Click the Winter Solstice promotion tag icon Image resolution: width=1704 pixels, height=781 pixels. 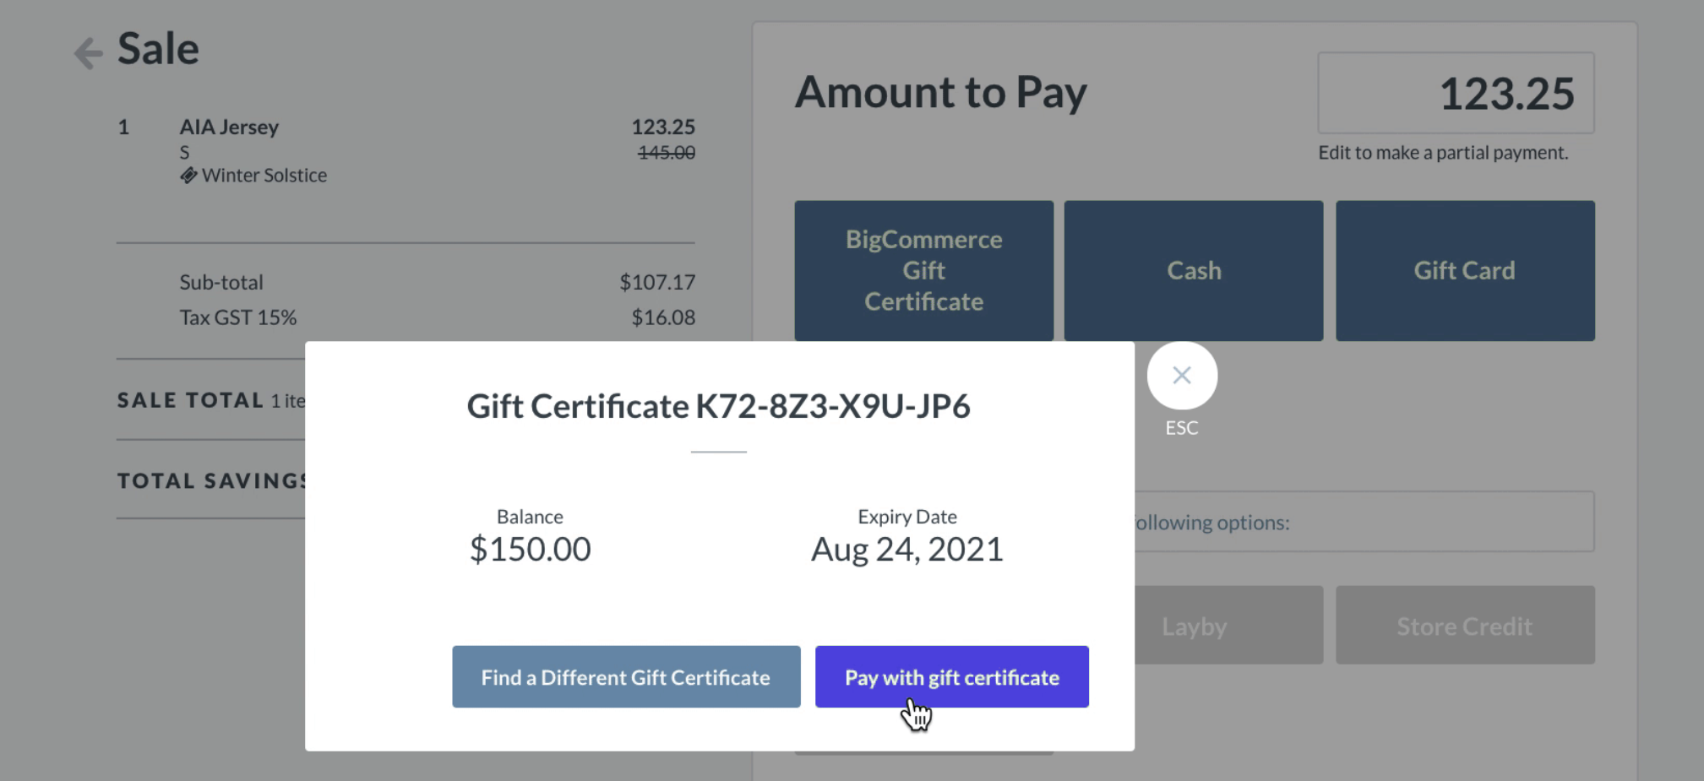[x=188, y=176]
